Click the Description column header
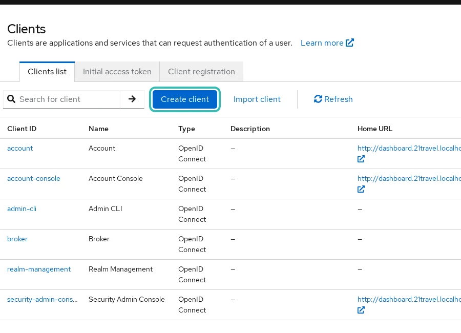 point(250,129)
